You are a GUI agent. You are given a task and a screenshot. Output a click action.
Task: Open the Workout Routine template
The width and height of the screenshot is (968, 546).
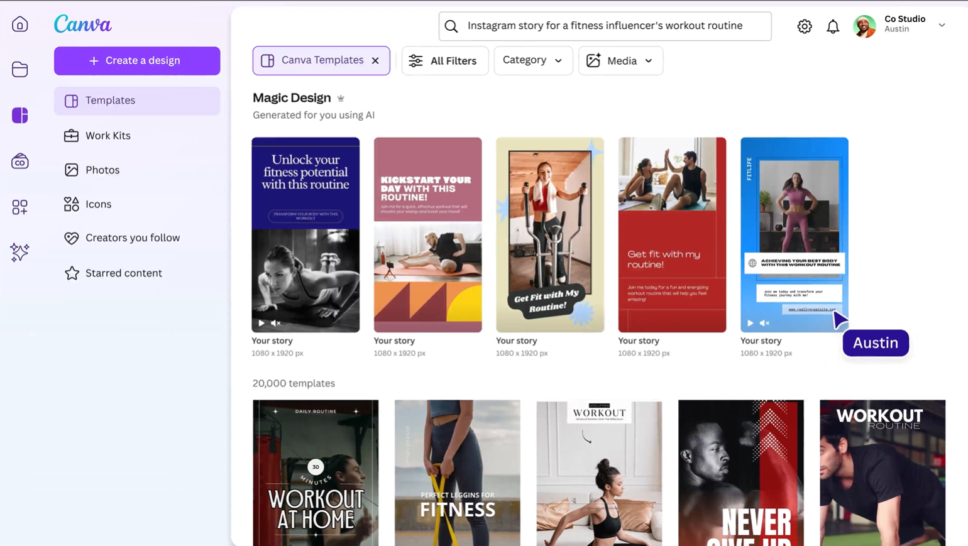[x=883, y=473]
